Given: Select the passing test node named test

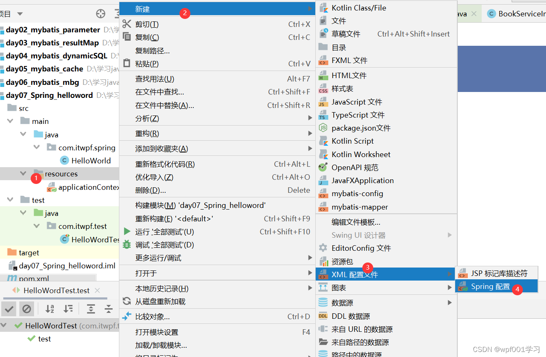Looking at the screenshot, I should coord(43,339).
